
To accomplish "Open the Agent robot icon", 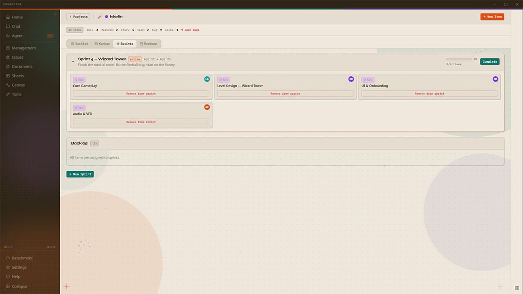I will point(8,36).
